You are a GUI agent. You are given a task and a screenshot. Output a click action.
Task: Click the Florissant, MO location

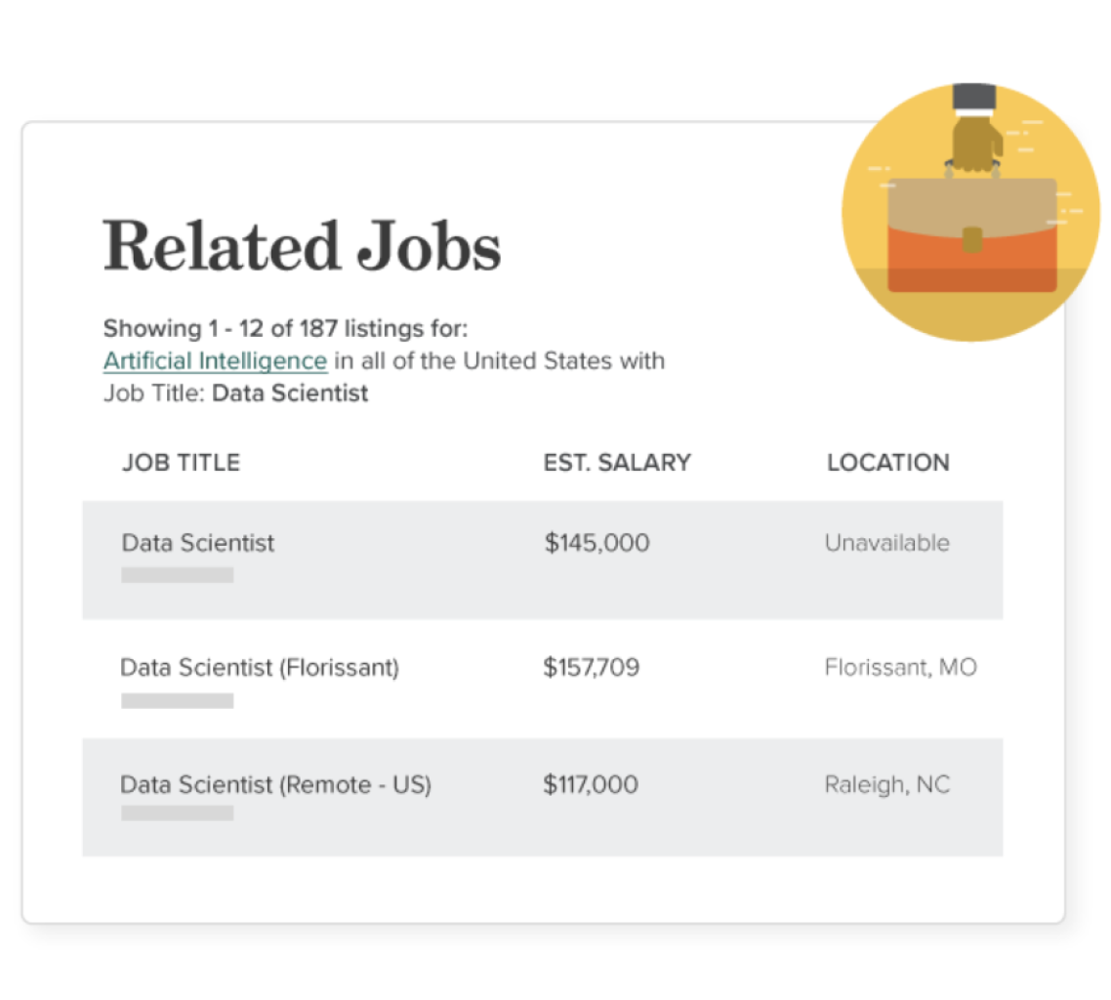[900, 668]
